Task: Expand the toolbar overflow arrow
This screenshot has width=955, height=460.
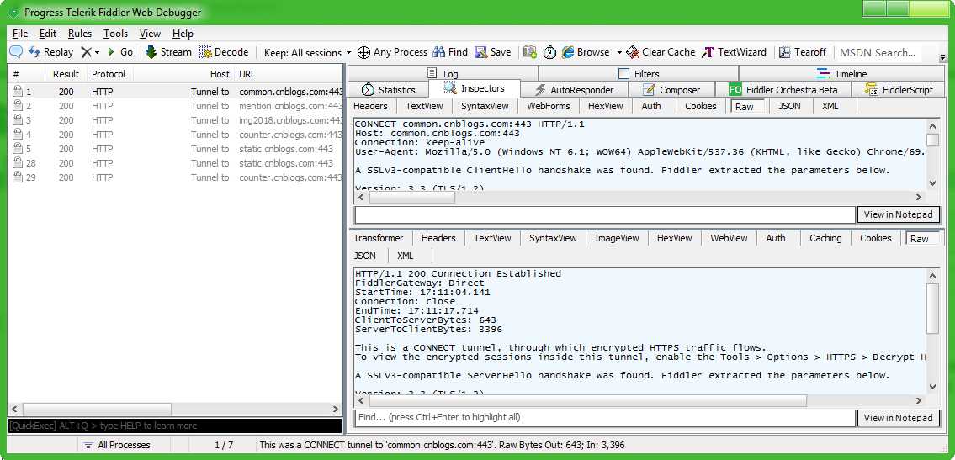Action: pos(943,58)
